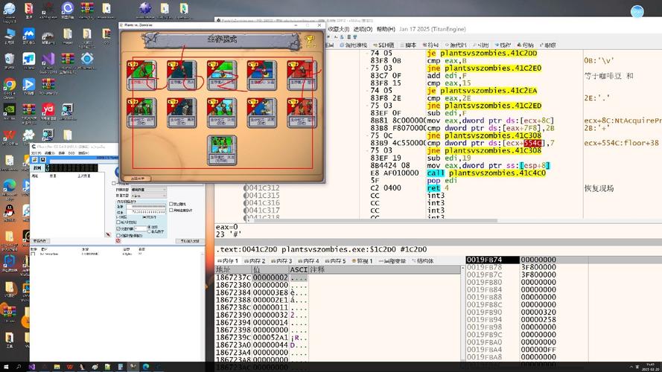
Task: Toggle bottom checkbox in memory scan options box
Action: click(x=118, y=235)
